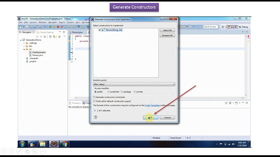The height and width of the screenshot is (157, 280).
Task: Open the Insertion point dropdown
Action: 134,84
